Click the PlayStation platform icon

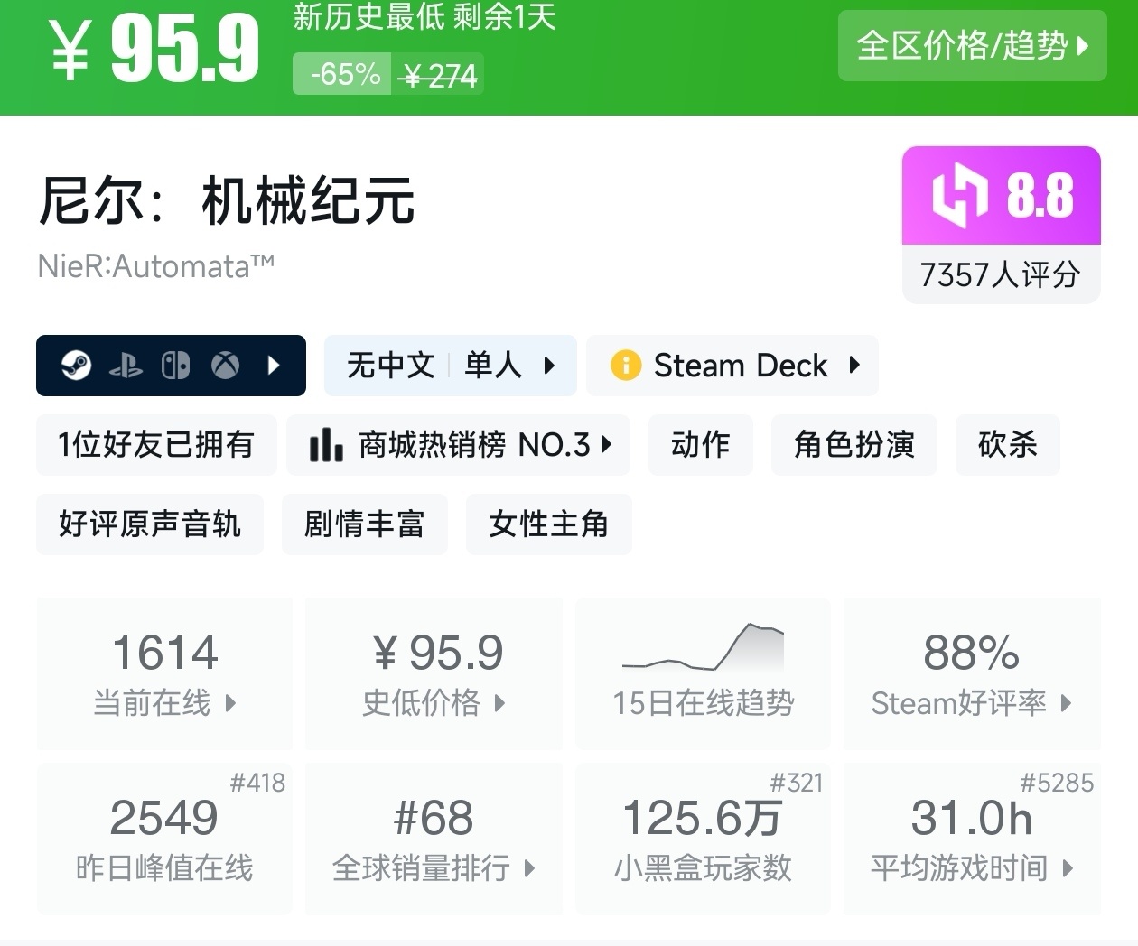coord(126,366)
